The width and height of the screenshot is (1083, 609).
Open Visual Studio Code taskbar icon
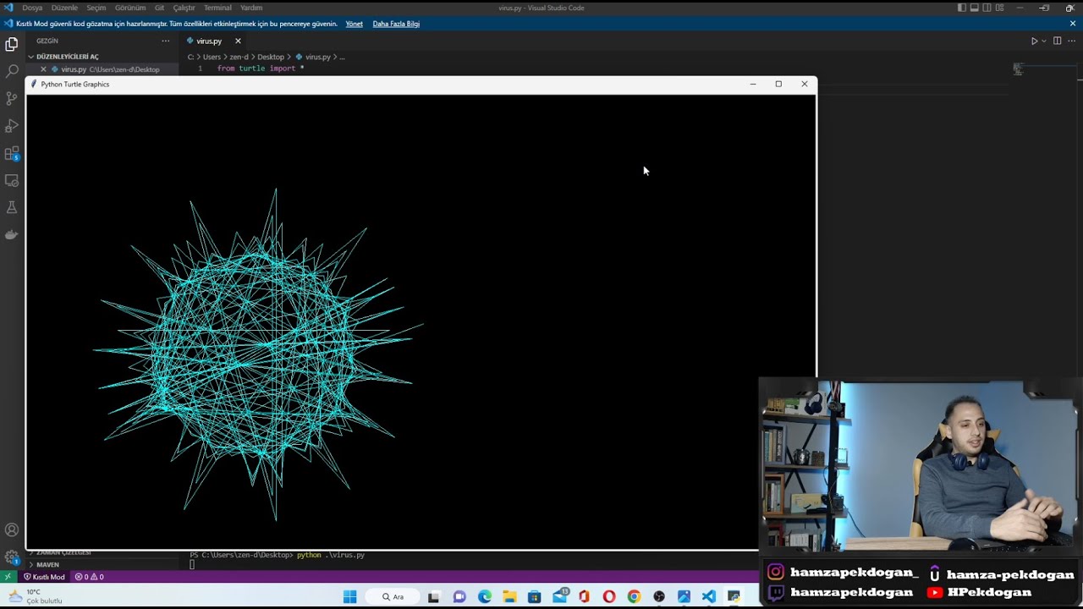tap(709, 596)
